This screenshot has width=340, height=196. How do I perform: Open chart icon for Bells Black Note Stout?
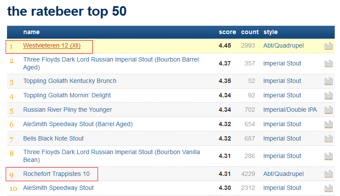click(329, 139)
